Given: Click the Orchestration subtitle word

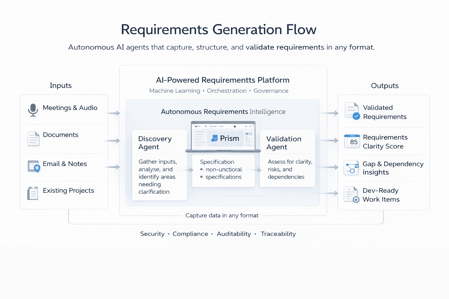Looking at the screenshot, I should pos(227,91).
